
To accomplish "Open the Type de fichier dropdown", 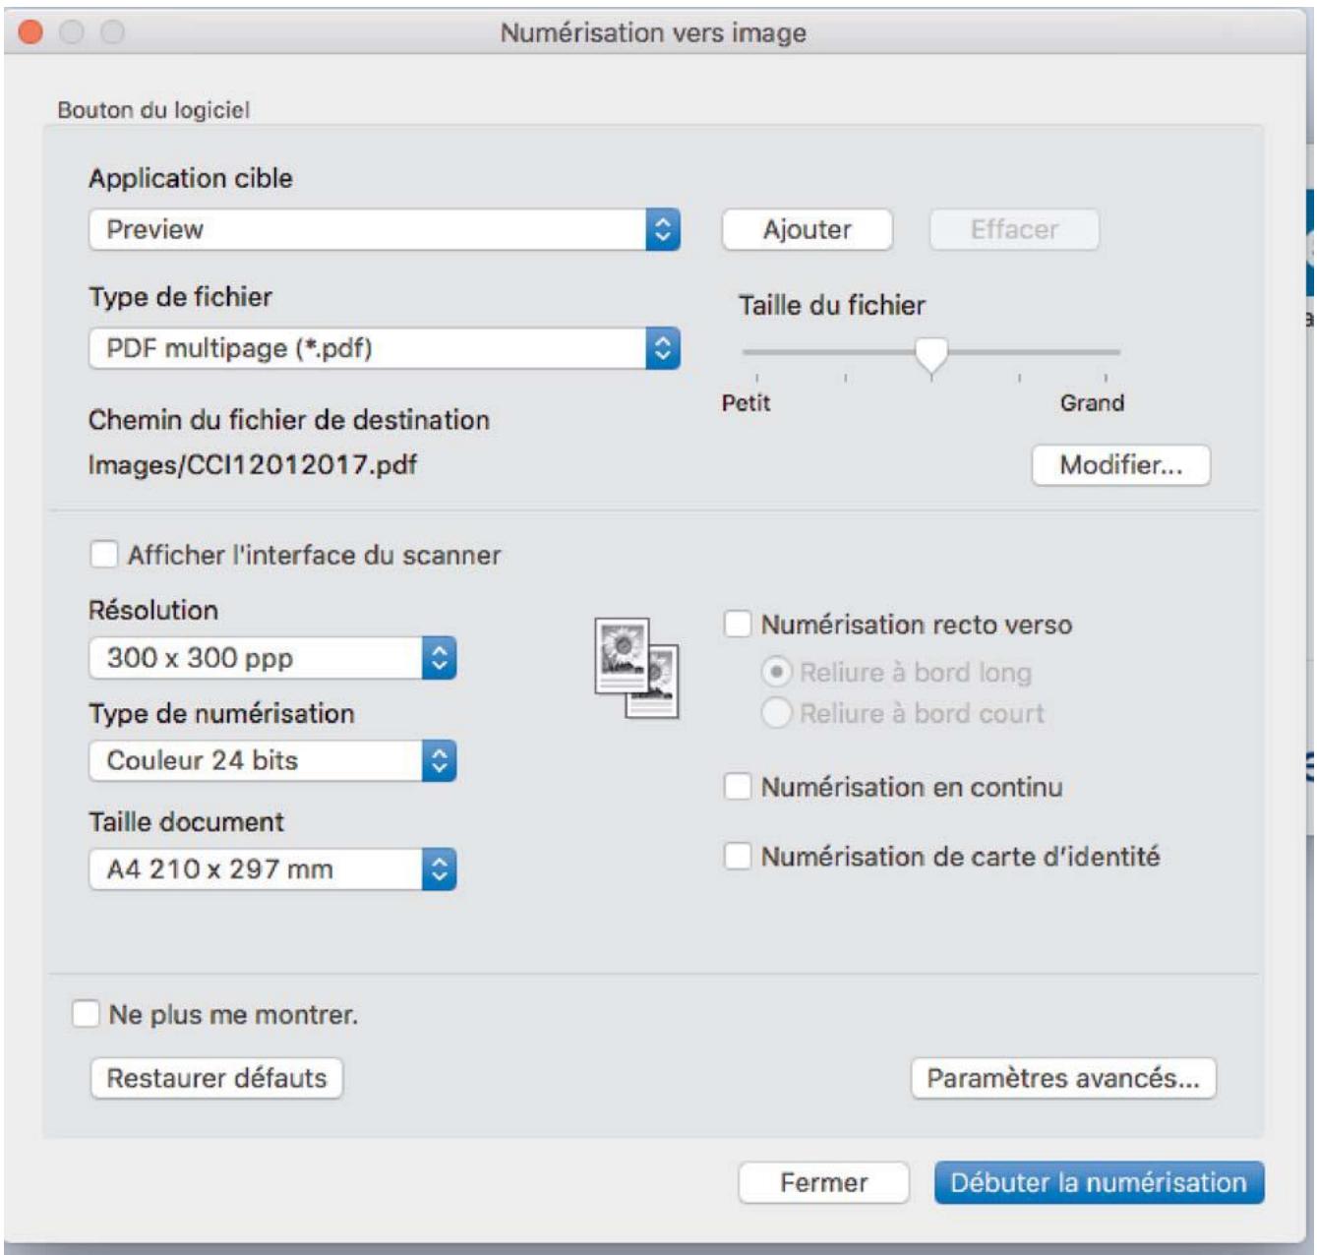I will pyautogui.click(x=384, y=348).
